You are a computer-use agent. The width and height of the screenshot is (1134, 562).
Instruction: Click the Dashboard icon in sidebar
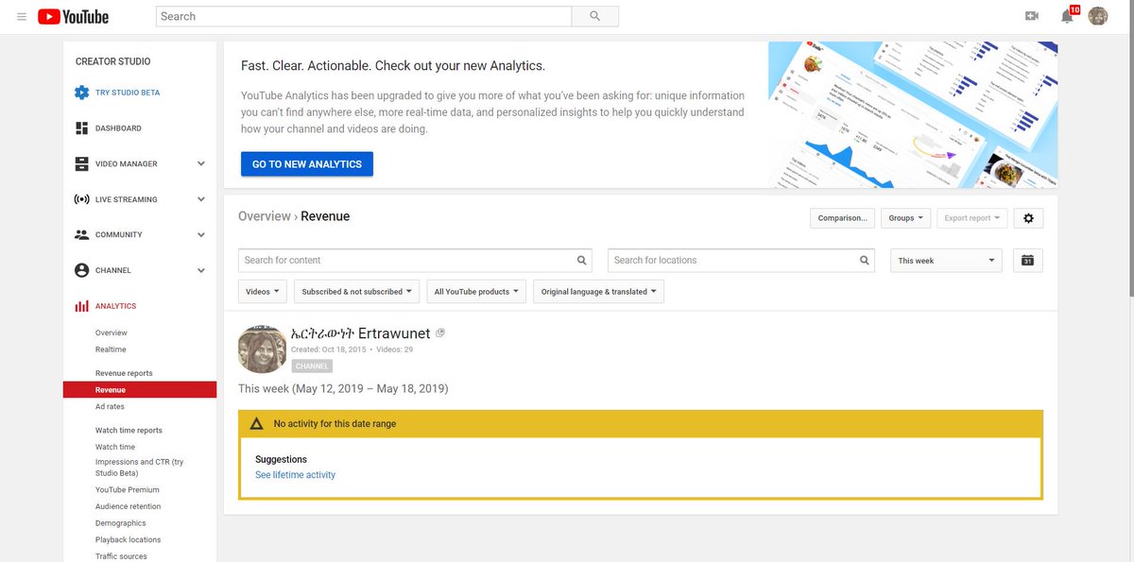[x=82, y=128]
